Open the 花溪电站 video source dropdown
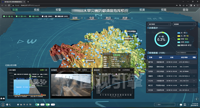 tap(86, 70)
